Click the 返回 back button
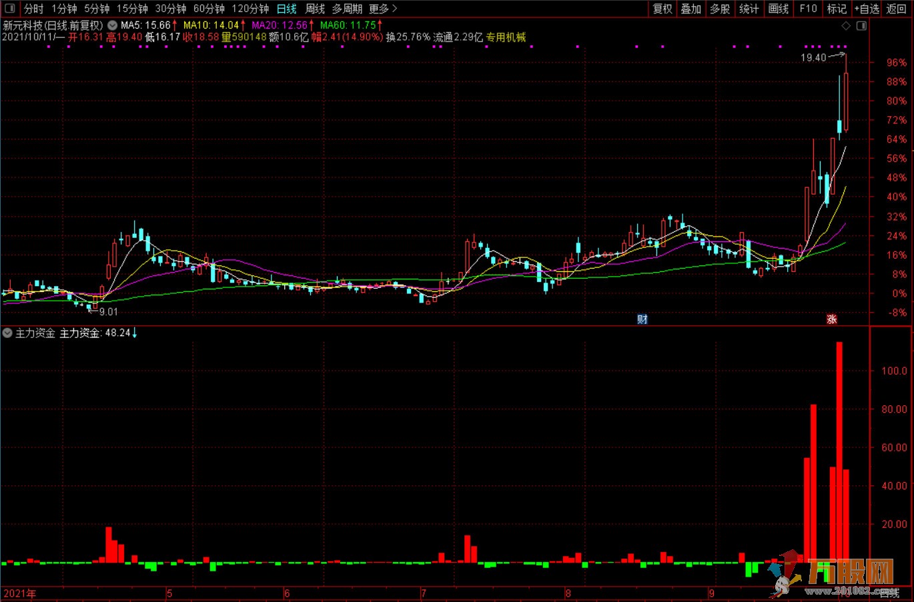The height and width of the screenshot is (602, 914). pyautogui.click(x=897, y=9)
